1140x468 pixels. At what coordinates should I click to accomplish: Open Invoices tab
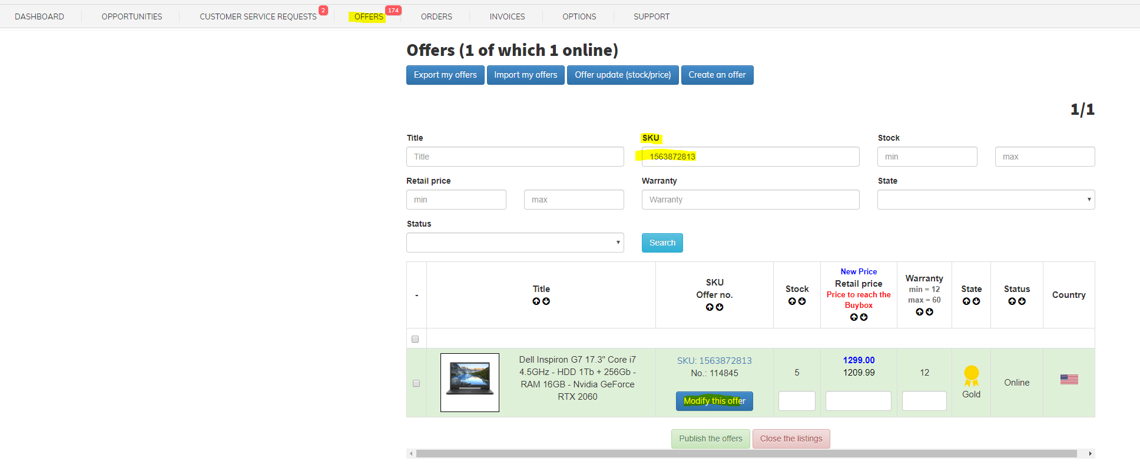[x=507, y=16]
